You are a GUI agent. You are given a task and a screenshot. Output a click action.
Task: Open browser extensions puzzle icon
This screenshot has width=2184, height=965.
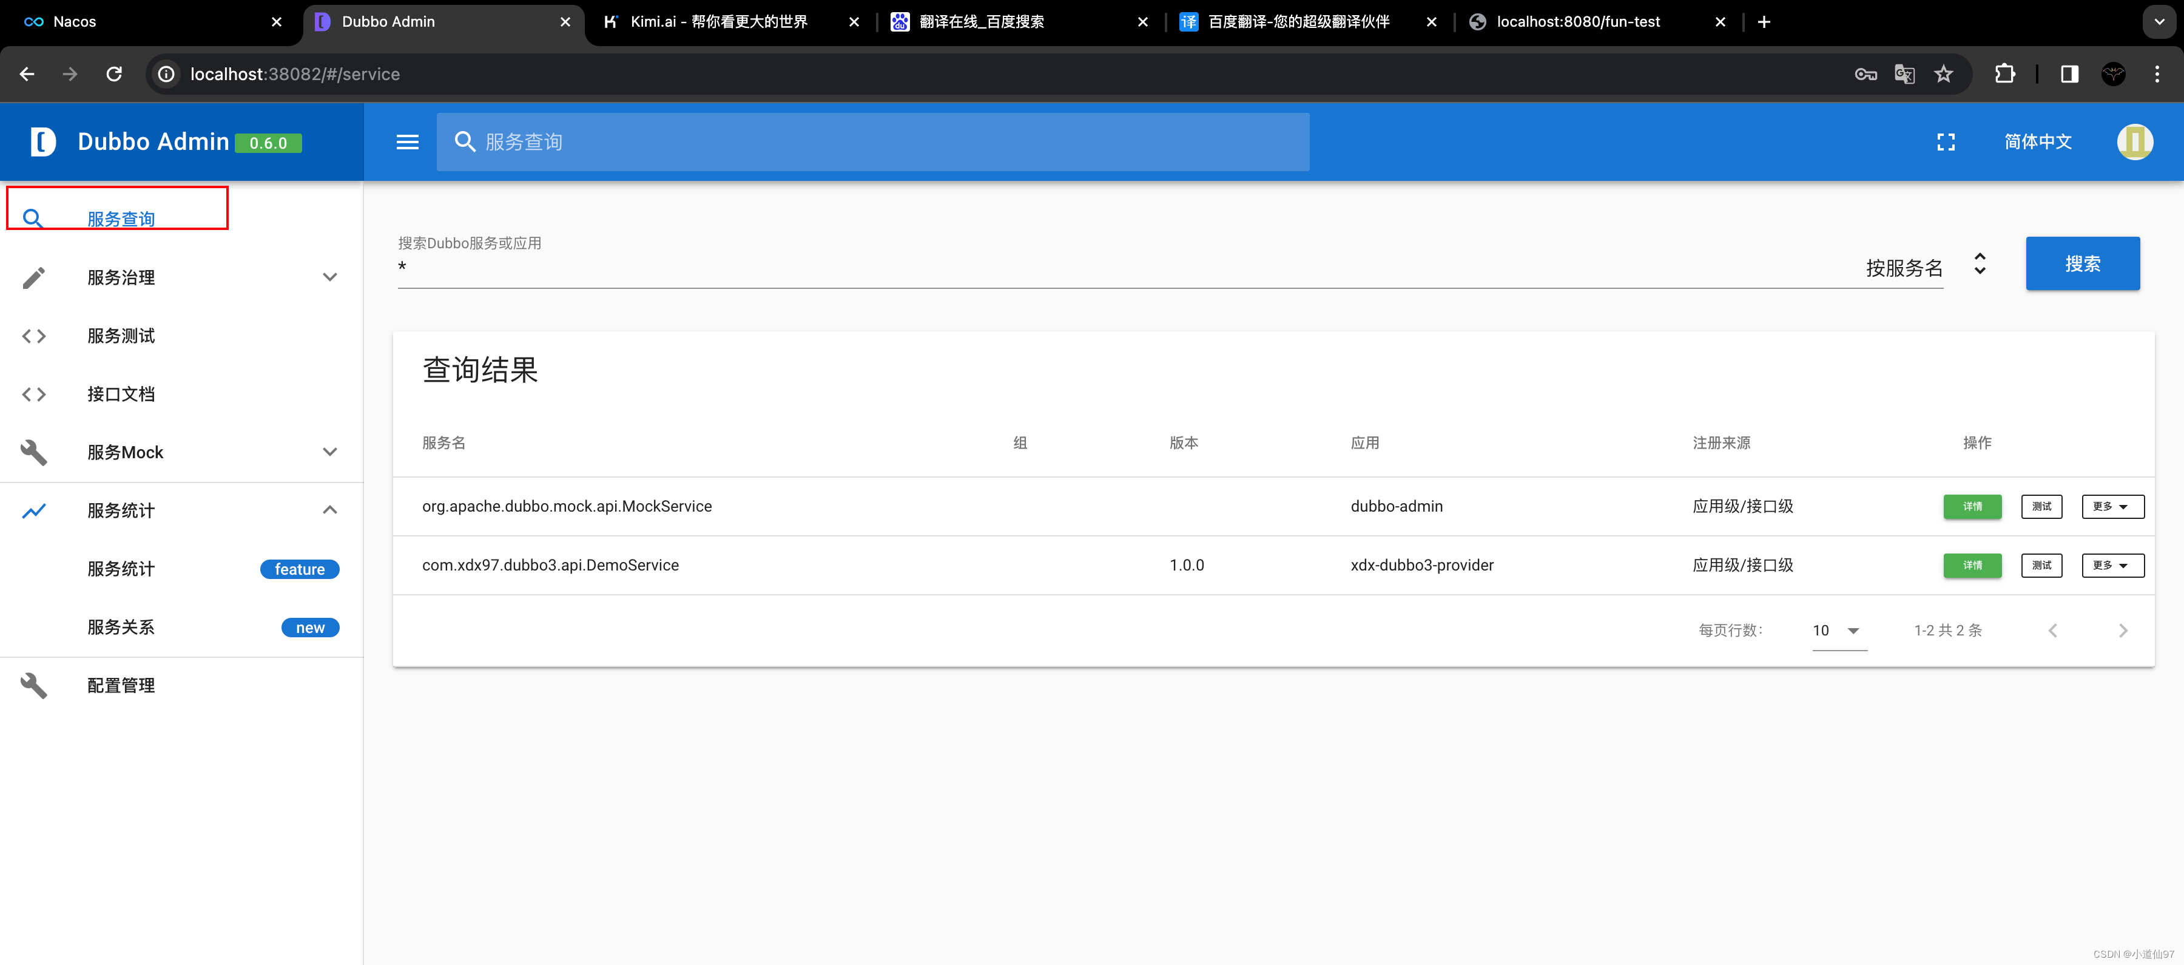point(2005,74)
